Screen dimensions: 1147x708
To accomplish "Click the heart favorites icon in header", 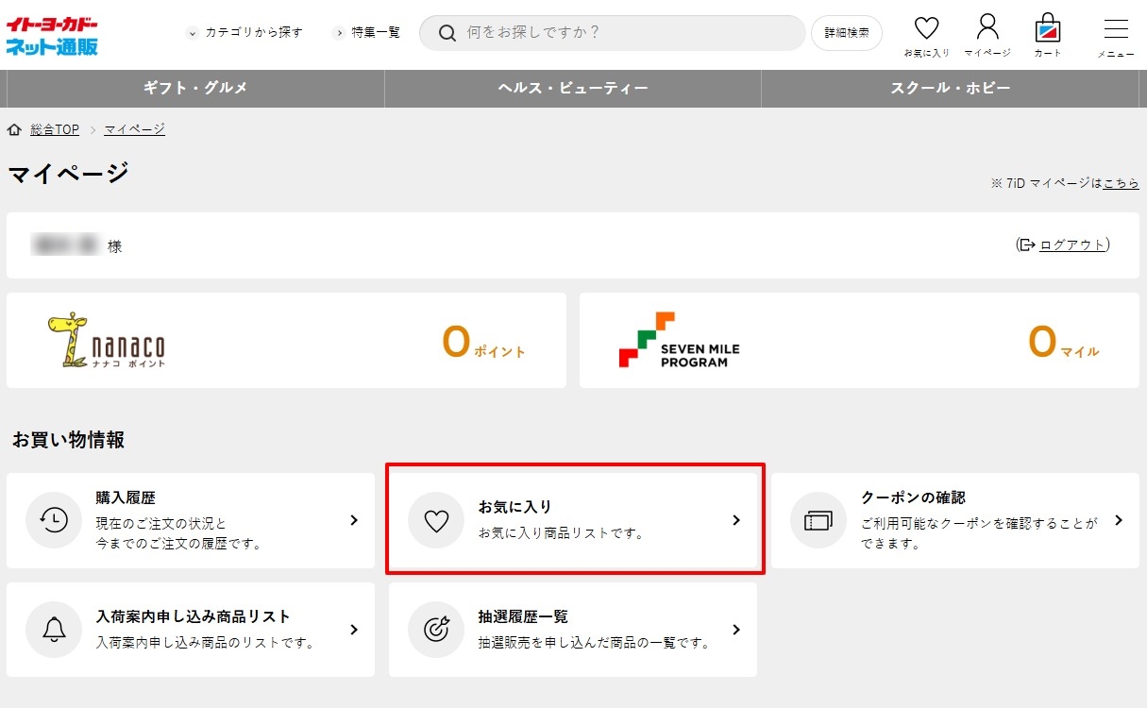I will [927, 30].
